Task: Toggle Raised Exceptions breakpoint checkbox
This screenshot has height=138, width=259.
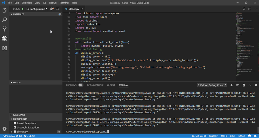Action: click(15, 123)
